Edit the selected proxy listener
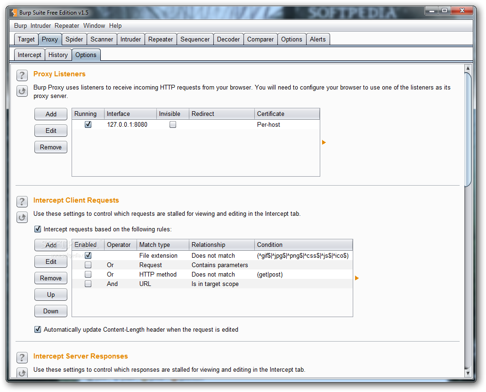This screenshot has width=486, height=392. [51, 131]
